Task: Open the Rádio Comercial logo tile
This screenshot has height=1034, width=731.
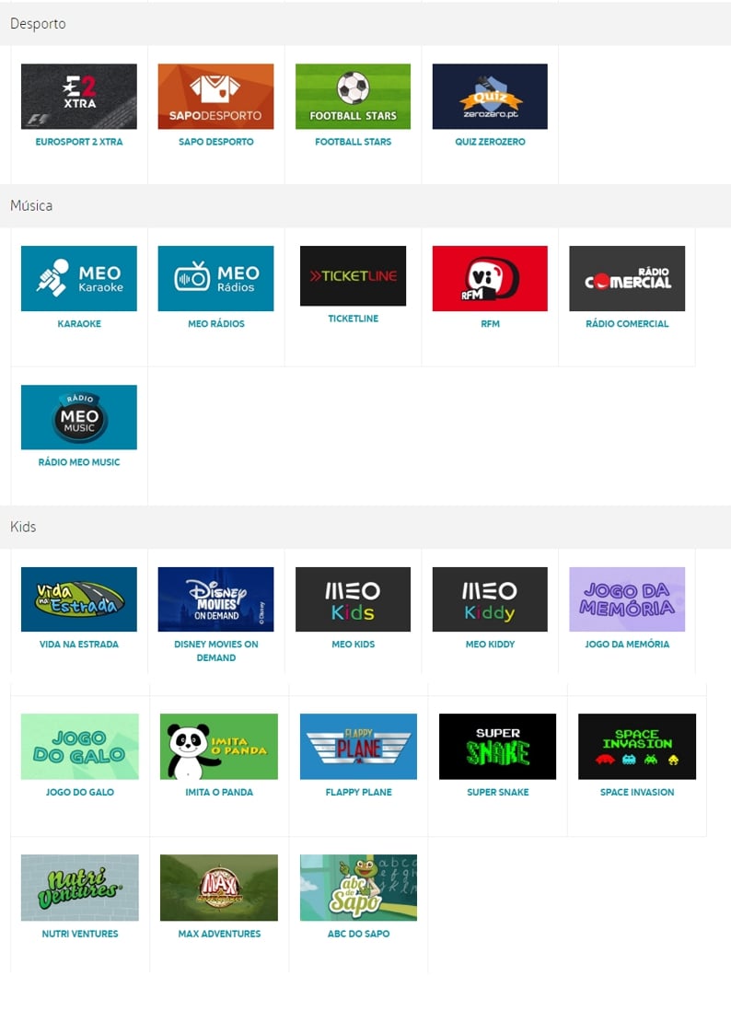Action: 627,278
